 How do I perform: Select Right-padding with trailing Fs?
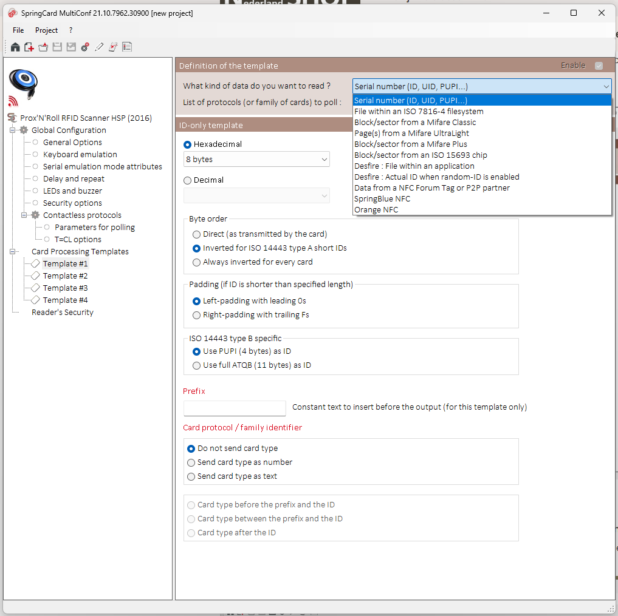(197, 315)
